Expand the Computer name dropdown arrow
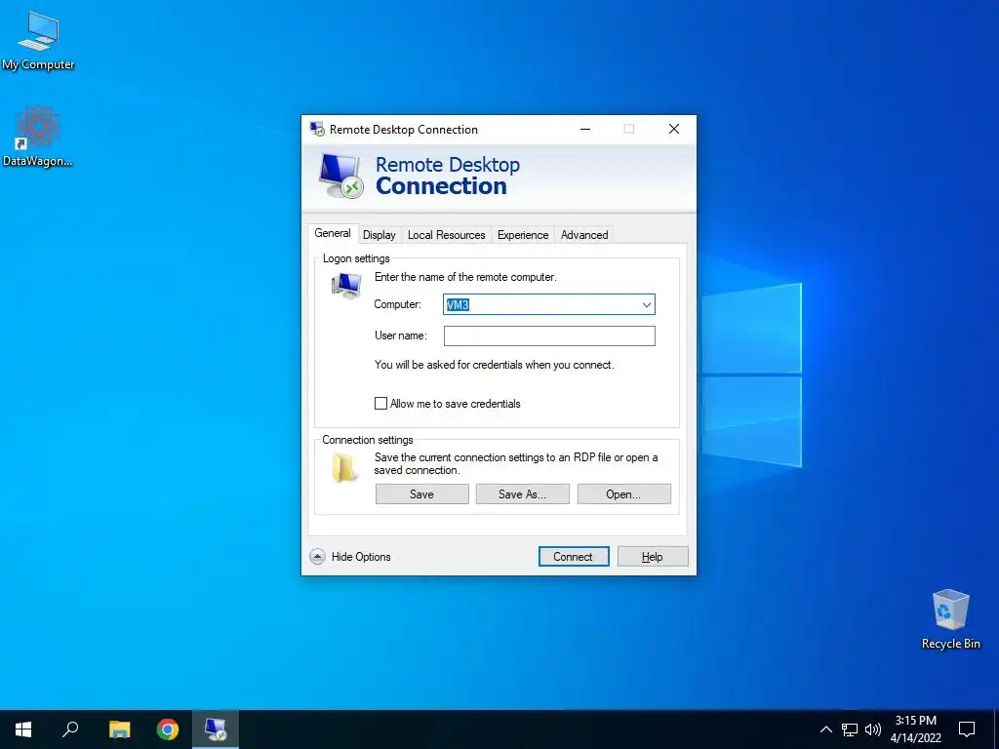 pos(646,304)
